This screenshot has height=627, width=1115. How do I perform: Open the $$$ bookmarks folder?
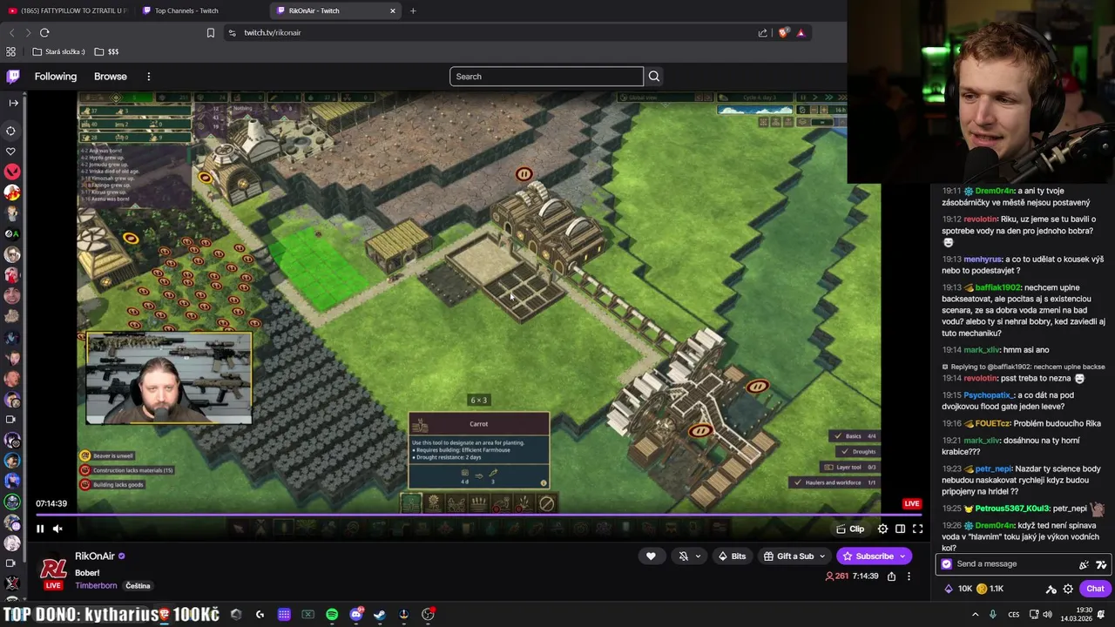coord(106,51)
